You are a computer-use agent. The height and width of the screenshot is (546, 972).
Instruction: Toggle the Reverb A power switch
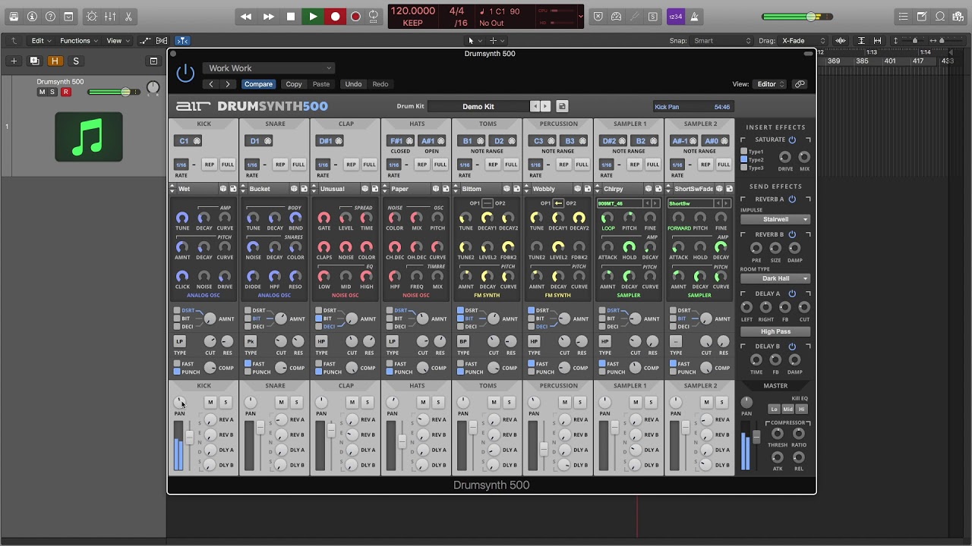(792, 199)
